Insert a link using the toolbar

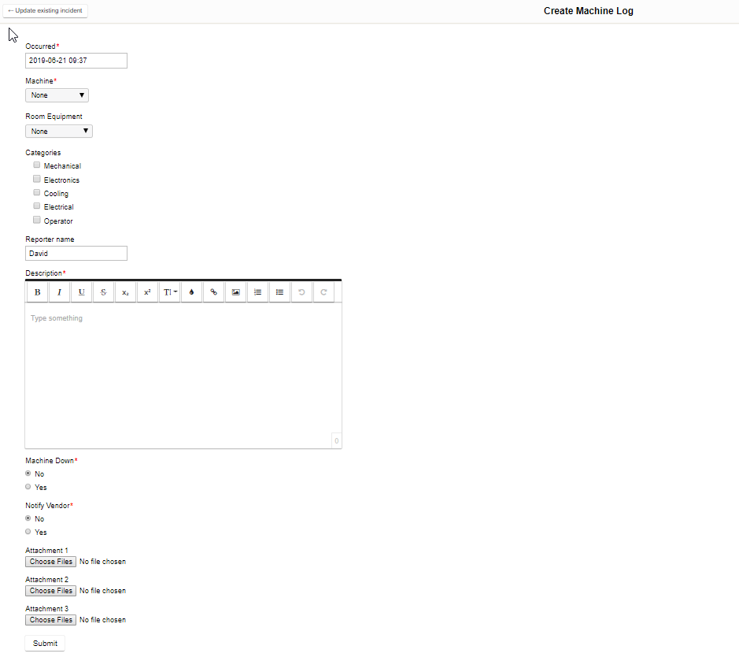point(213,291)
